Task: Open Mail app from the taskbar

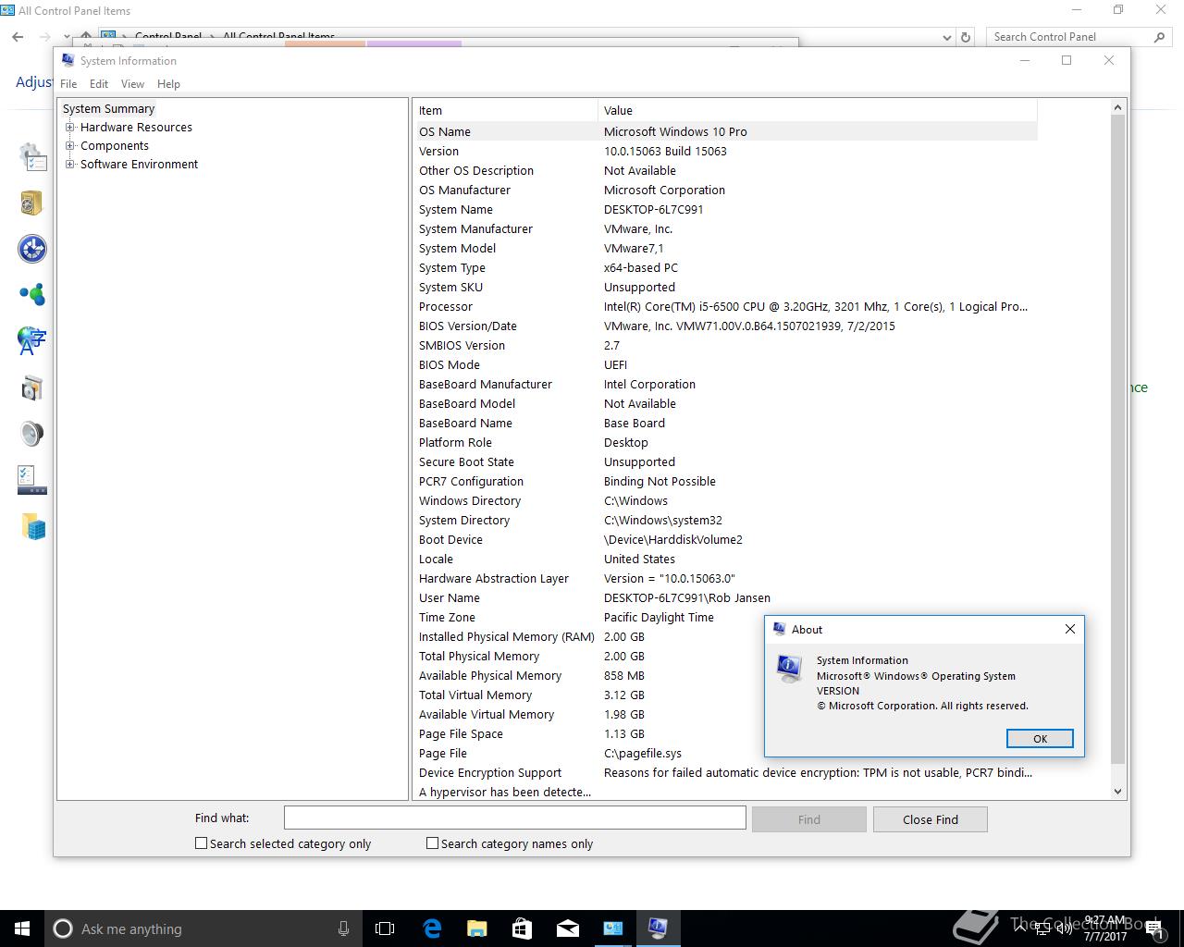Action: coord(567,929)
